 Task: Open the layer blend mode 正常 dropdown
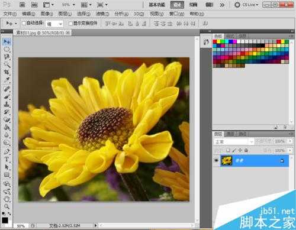click(234, 141)
